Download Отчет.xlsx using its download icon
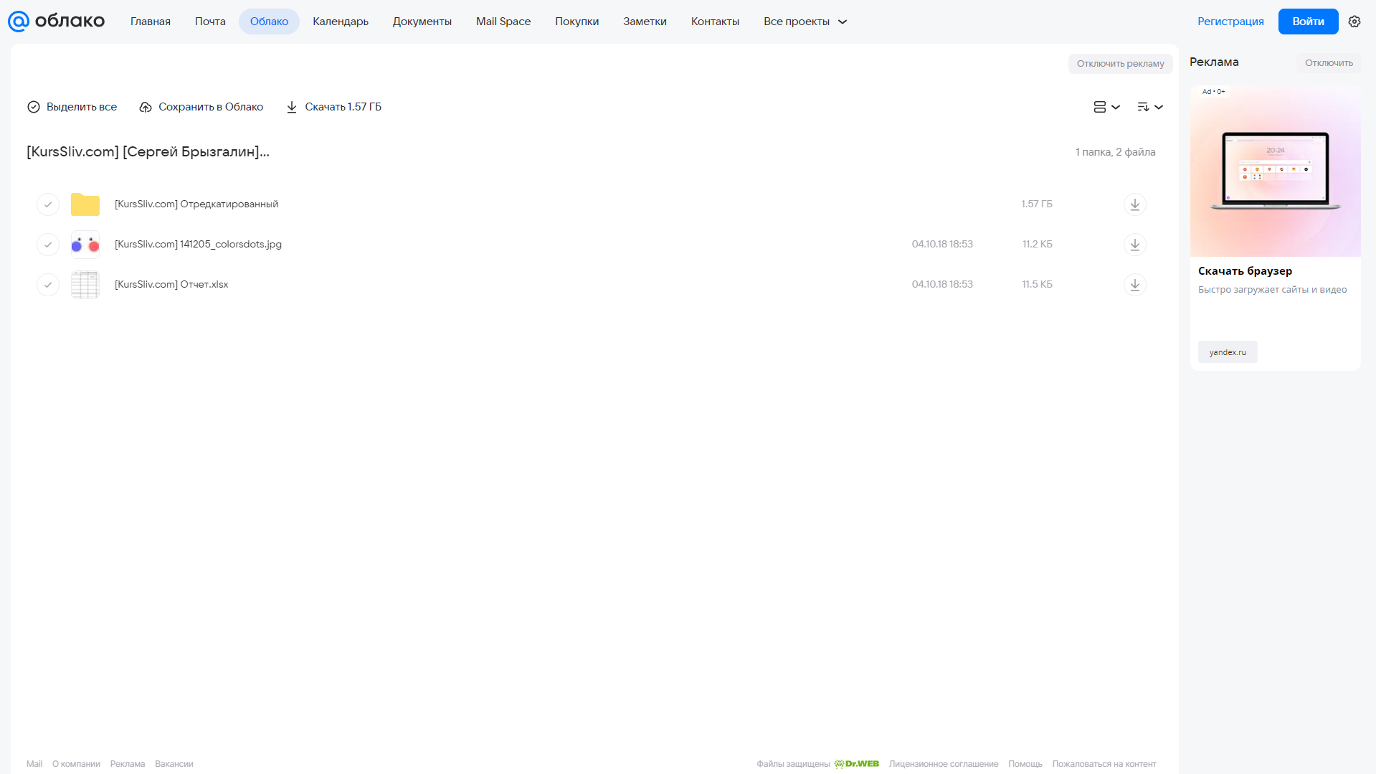The height and width of the screenshot is (774, 1376). click(x=1134, y=285)
